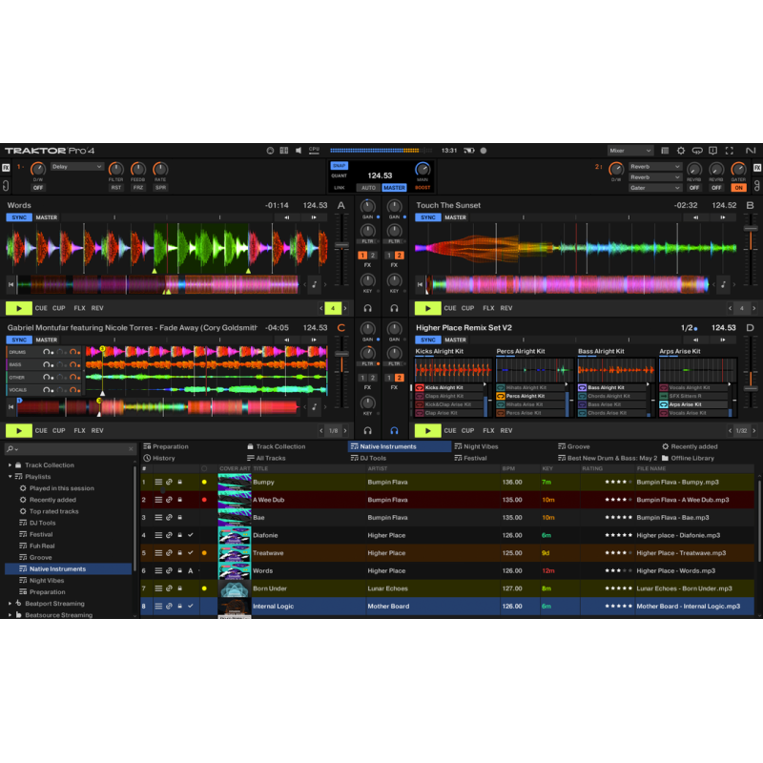This screenshot has width=763, height=763.
Task: Click the audio recorder dot icon
Action: (x=484, y=151)
